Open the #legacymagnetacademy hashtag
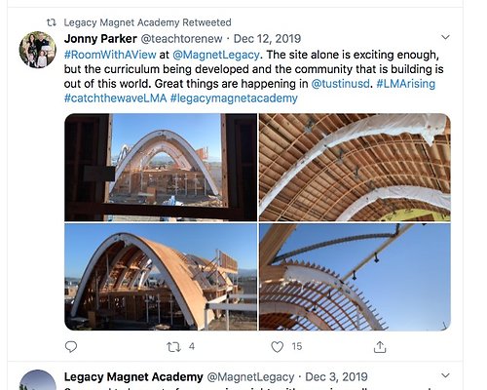The width and height of the screenshot is (487, 390). coord(234,98)
